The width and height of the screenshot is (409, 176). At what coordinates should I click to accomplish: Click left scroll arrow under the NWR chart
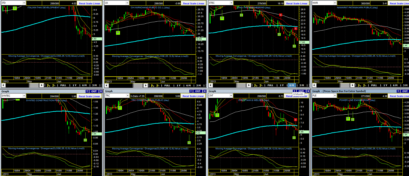coord(315,85)
